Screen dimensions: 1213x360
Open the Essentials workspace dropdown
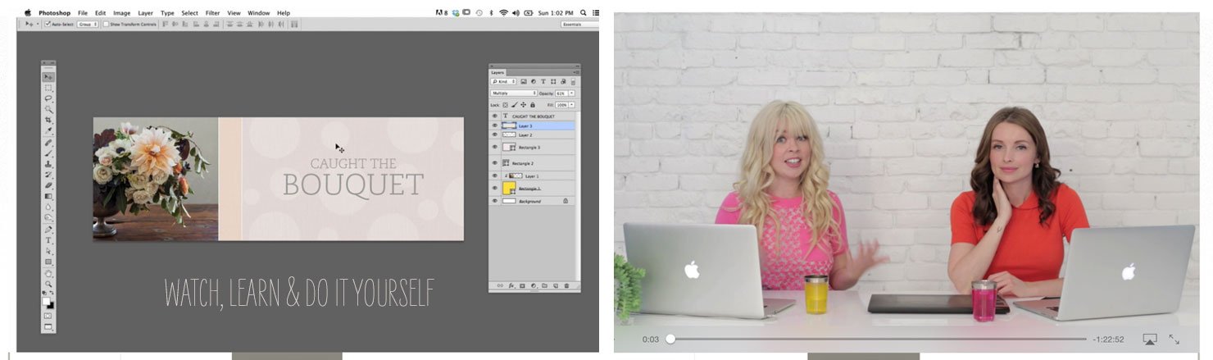579,25
